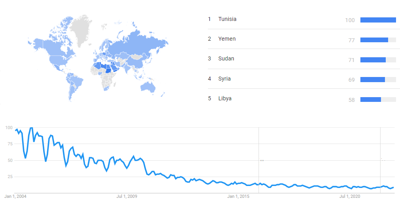Select Sudan from the ranked list
This screenshot has height=216, width=400.
click(226, 58)
